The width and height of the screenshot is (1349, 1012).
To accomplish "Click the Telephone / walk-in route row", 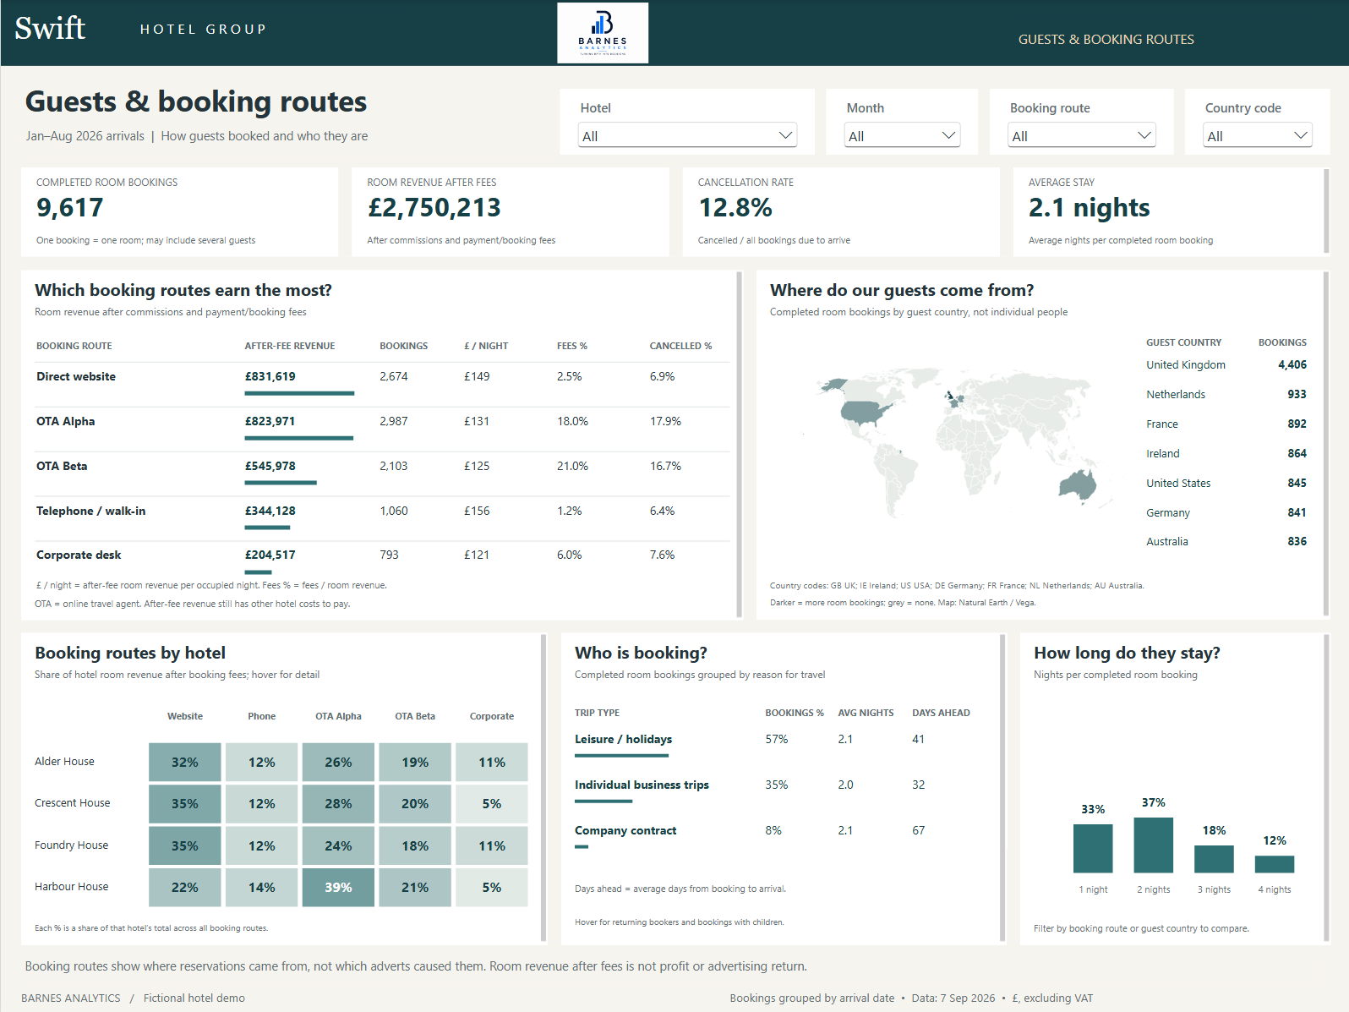I will pos(382,518).
